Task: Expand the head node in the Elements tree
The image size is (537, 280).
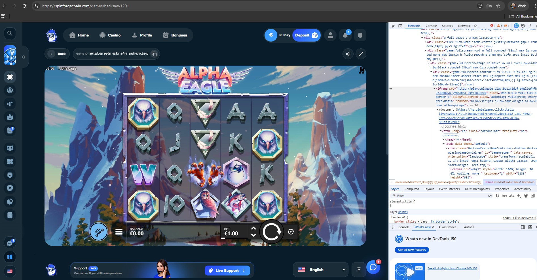Action: 443,139
